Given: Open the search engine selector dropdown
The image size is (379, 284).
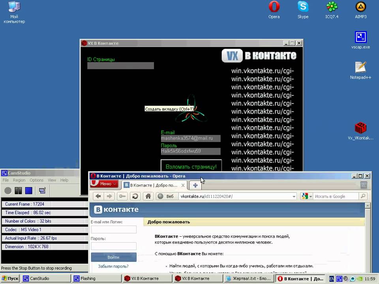Looking at the screenshot, I should click(306, 196).
